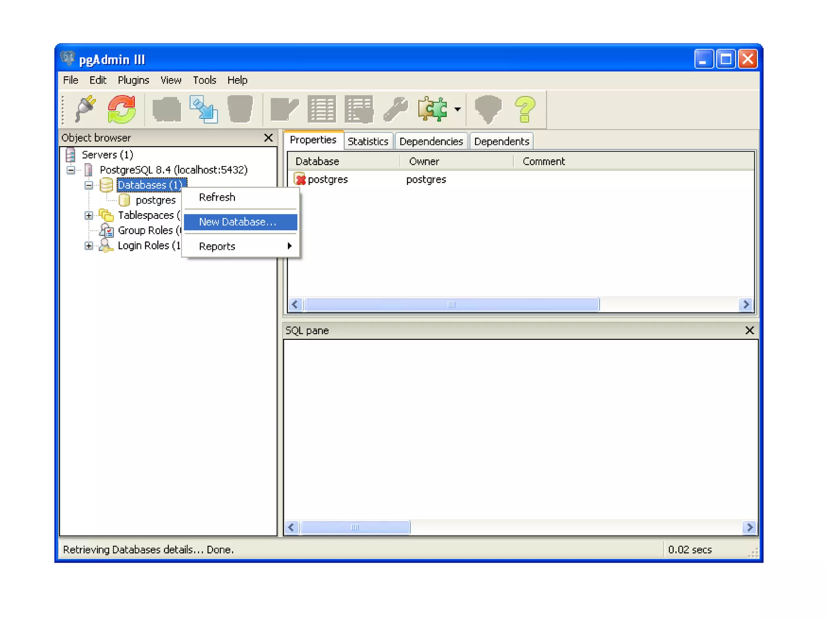Expand the Login Roles tree node

(89, 246)
